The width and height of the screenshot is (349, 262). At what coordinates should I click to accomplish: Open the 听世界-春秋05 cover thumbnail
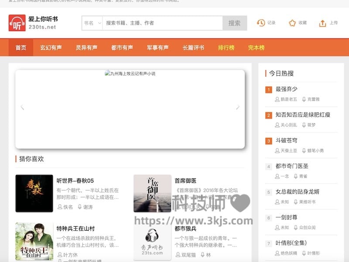point(34,193)
